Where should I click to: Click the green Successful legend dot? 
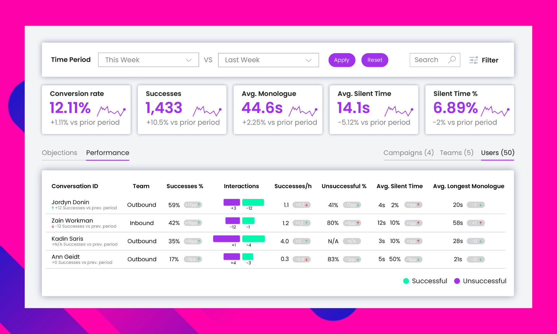(406, 281)
